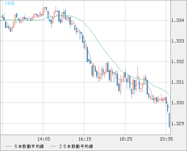Click the 1.332 price axis label
Image resolution: width=187 pixels, height=151 pixels.
coord(178,62)
